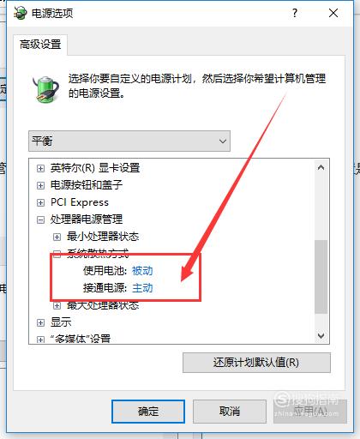Collapse the 处理器电源管理 node
Screen dimensions: 360x439
[40, 219]
